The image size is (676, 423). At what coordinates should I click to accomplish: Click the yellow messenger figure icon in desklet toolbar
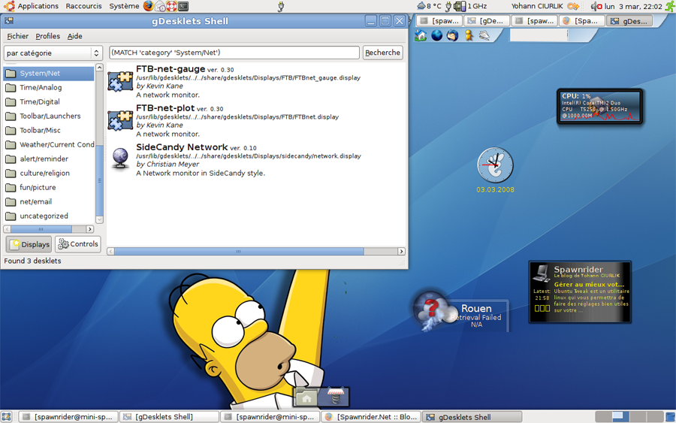(469, 35)
